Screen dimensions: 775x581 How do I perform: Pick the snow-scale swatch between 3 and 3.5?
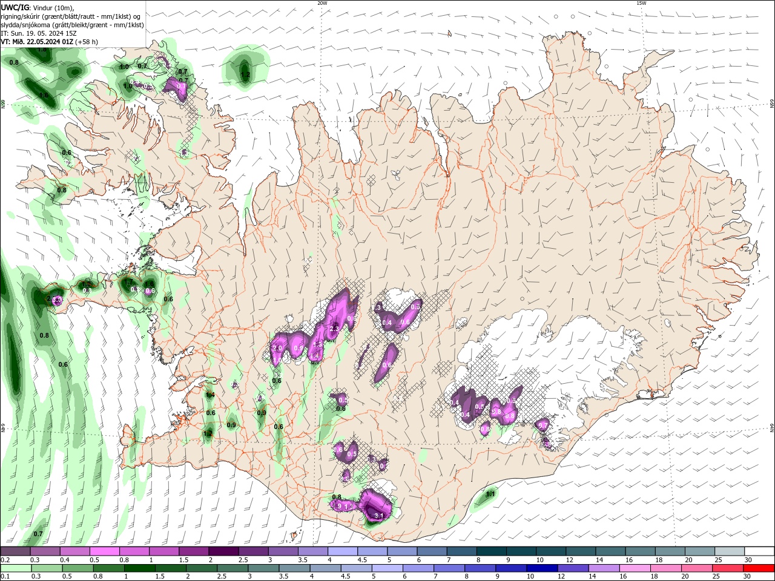click(x=283, y=551)
